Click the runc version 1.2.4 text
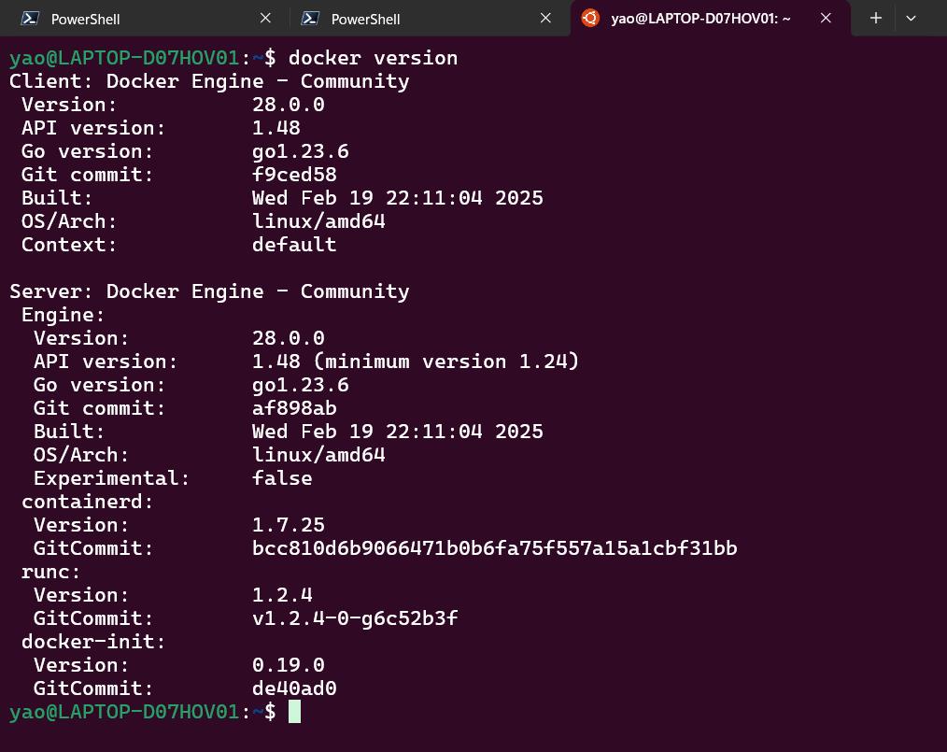947x752 pixels. coord(282,594)
